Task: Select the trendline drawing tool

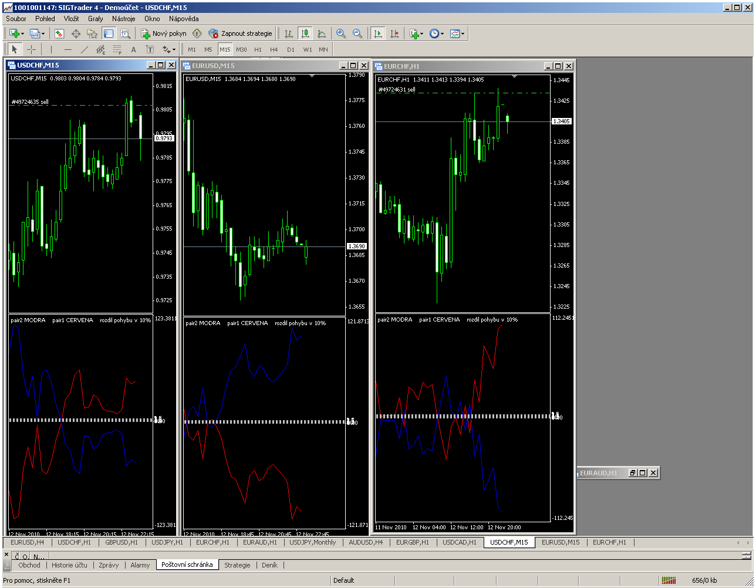Action: [84, 49]
